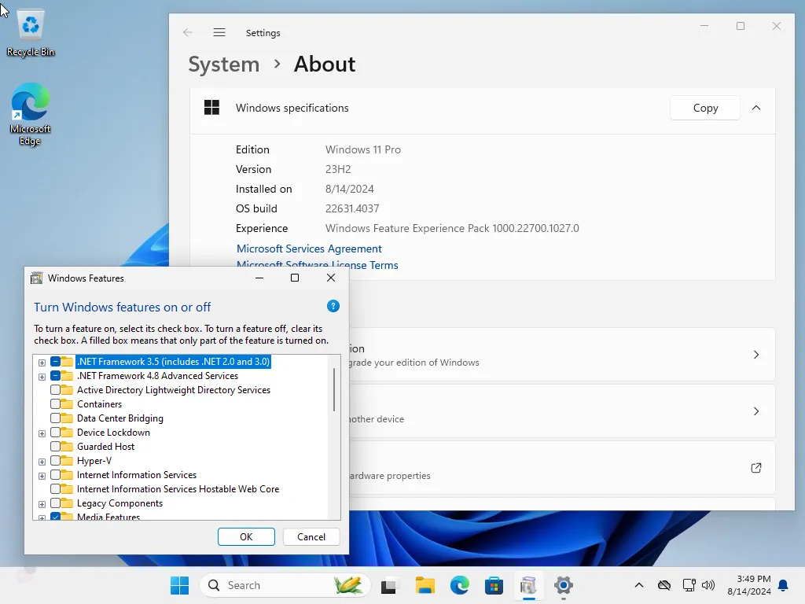Select the OS build value 22631.4037
805x604 pixels.
352,208
